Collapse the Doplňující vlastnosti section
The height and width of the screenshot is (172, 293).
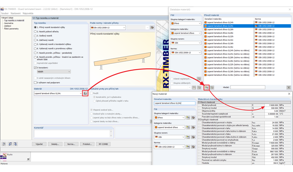(199, 120)
